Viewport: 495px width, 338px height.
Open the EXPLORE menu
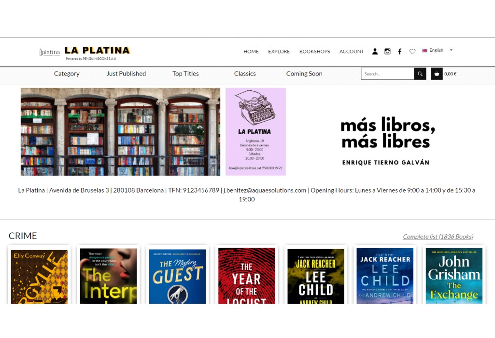point(279,52)
